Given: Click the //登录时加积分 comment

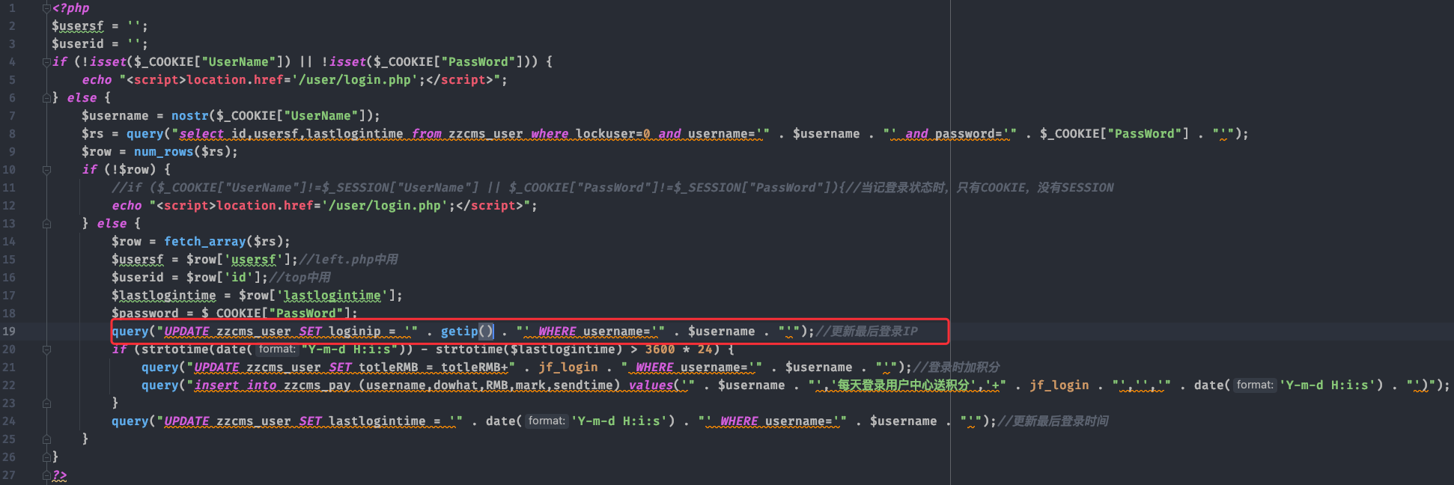Looking at the screenshot, I should coord(956,367).
